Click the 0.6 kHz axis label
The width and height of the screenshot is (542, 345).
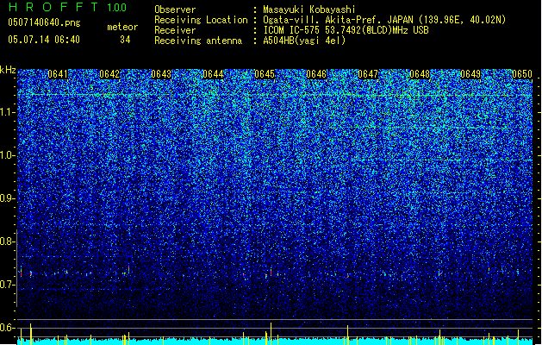click(7, 328)
